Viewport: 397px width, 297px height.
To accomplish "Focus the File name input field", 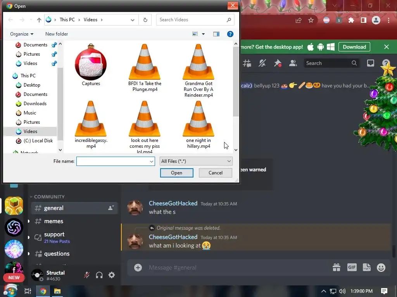I will coord(113,161).
